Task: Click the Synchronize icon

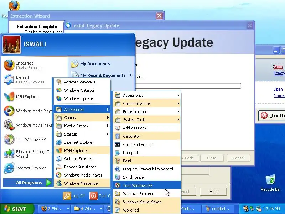Action: tap(118, 177)
